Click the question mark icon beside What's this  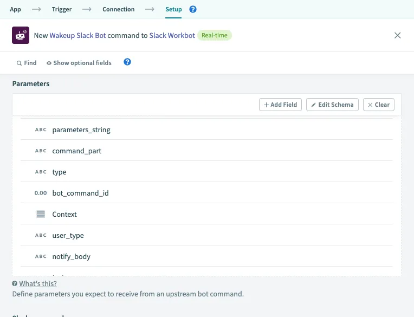point(15,284)
